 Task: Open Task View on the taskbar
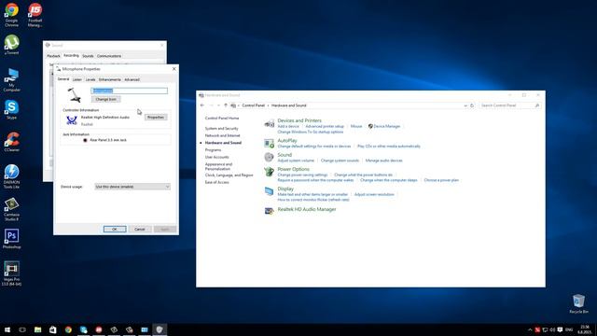click(x=22, y=329)
